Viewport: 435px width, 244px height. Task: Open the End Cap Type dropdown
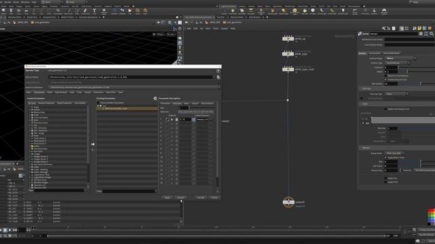pos(397,94)
